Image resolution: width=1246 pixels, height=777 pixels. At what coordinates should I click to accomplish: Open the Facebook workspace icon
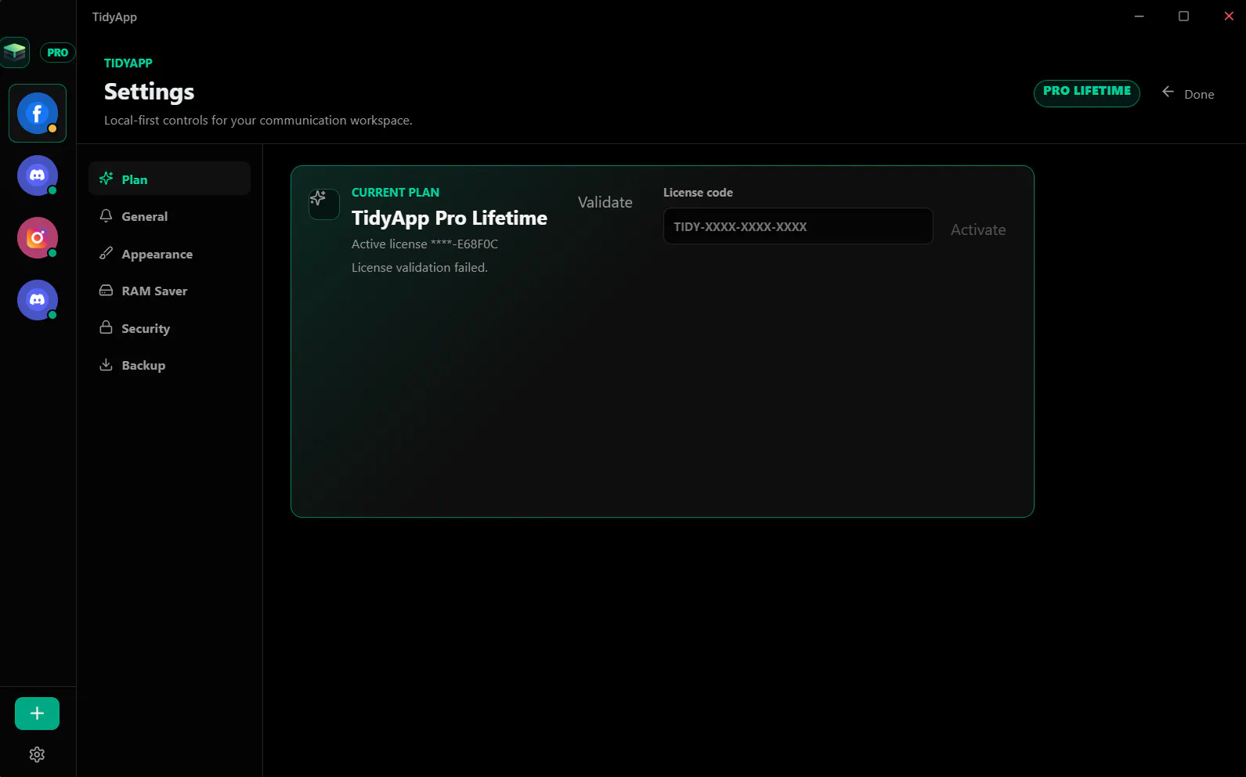click(38, 114)
